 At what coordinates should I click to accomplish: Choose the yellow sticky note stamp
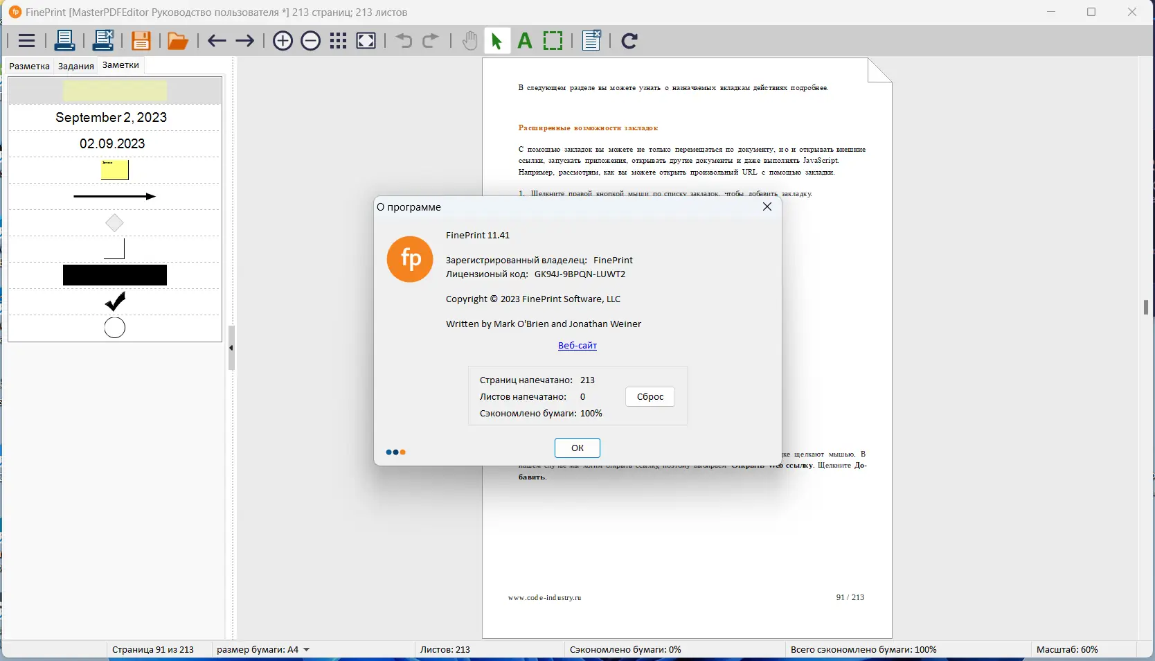coord(115,170)
